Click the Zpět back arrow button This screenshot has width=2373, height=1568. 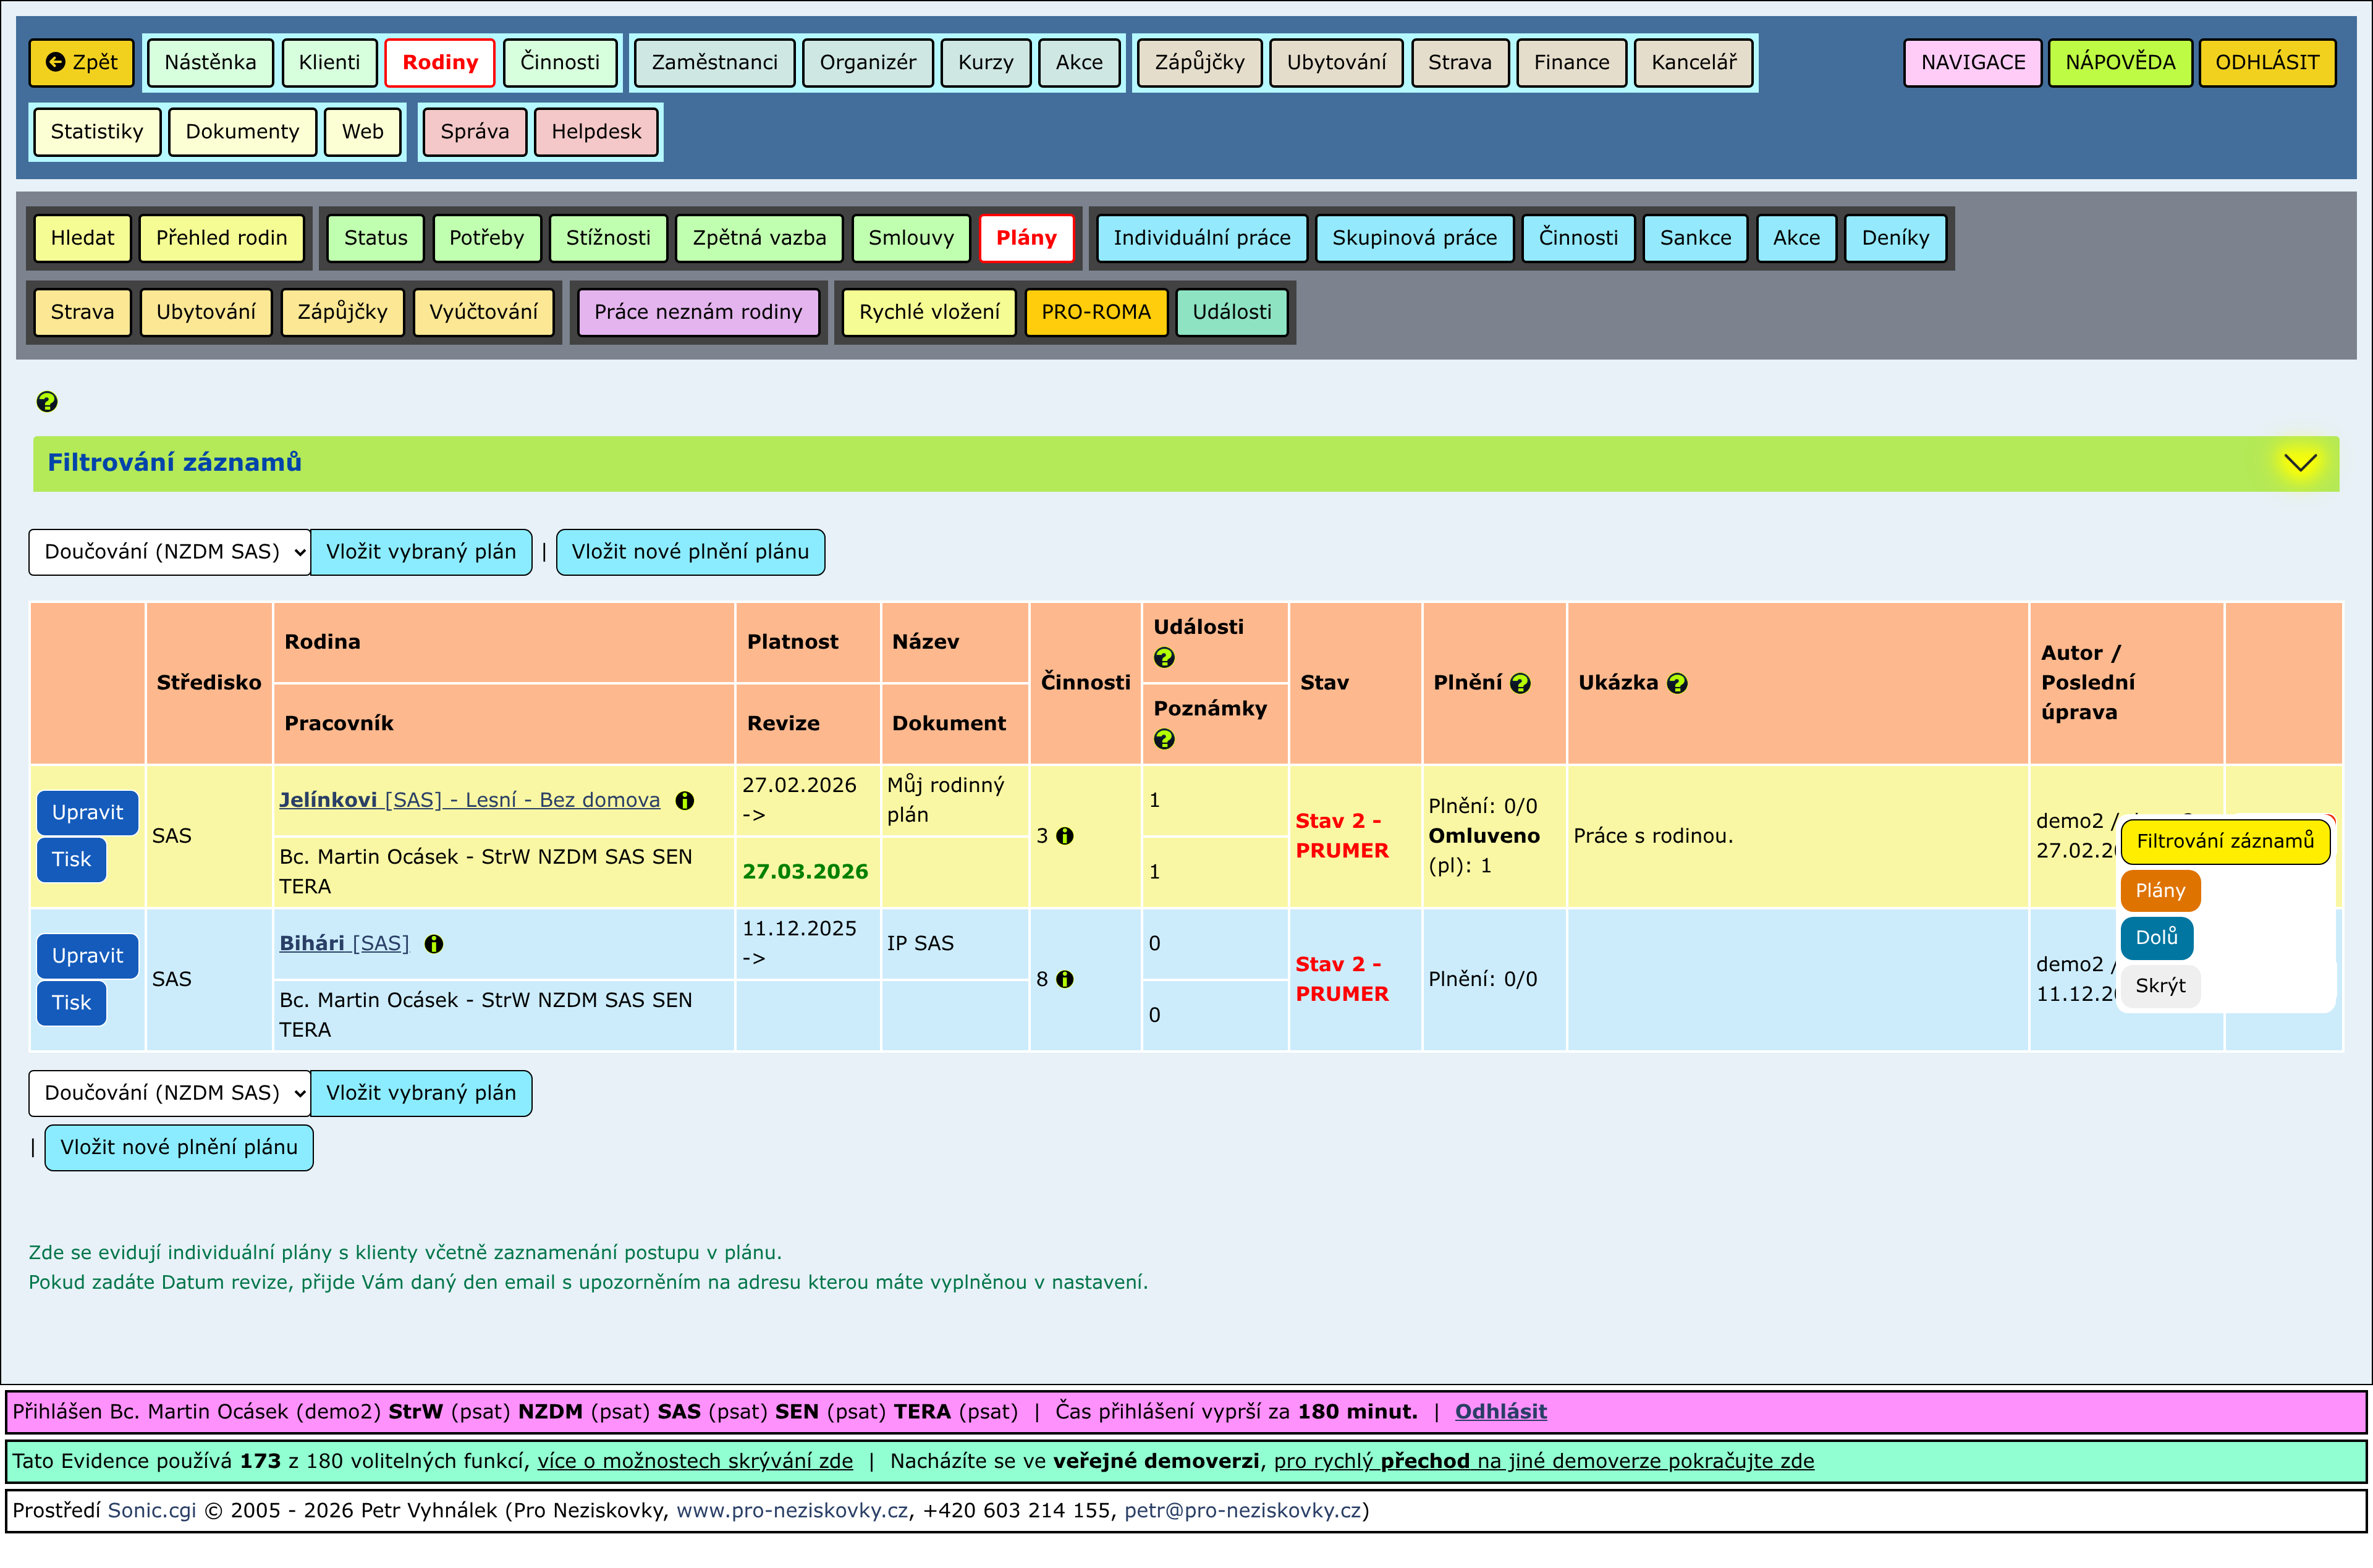click(x=81, y=63)
